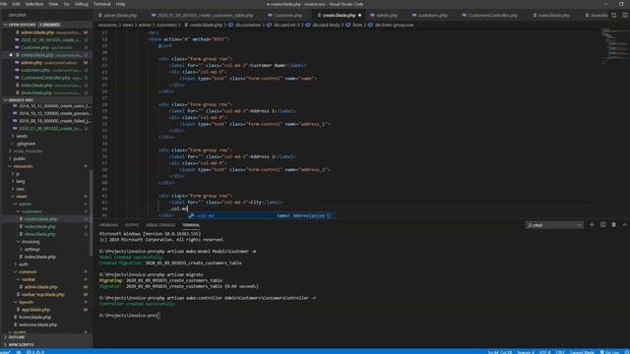Collapse the customers folder in tree

(31, 211)
